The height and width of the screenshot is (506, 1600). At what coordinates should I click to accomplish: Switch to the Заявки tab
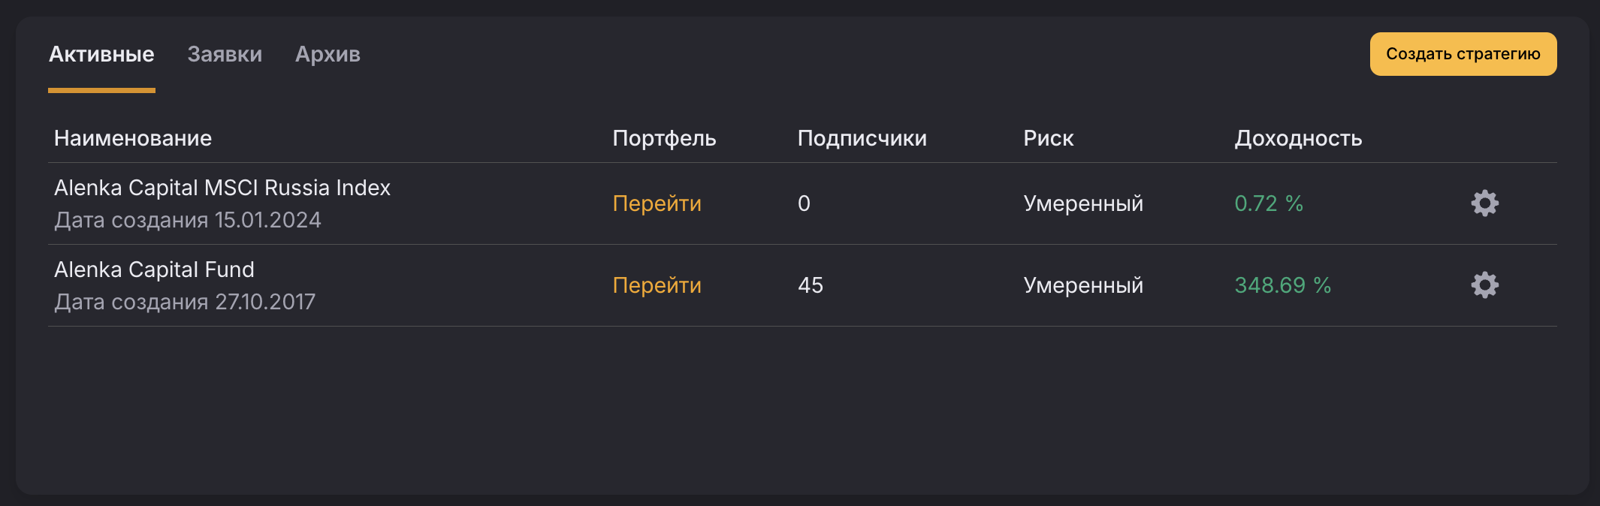(x=225, y=54)
